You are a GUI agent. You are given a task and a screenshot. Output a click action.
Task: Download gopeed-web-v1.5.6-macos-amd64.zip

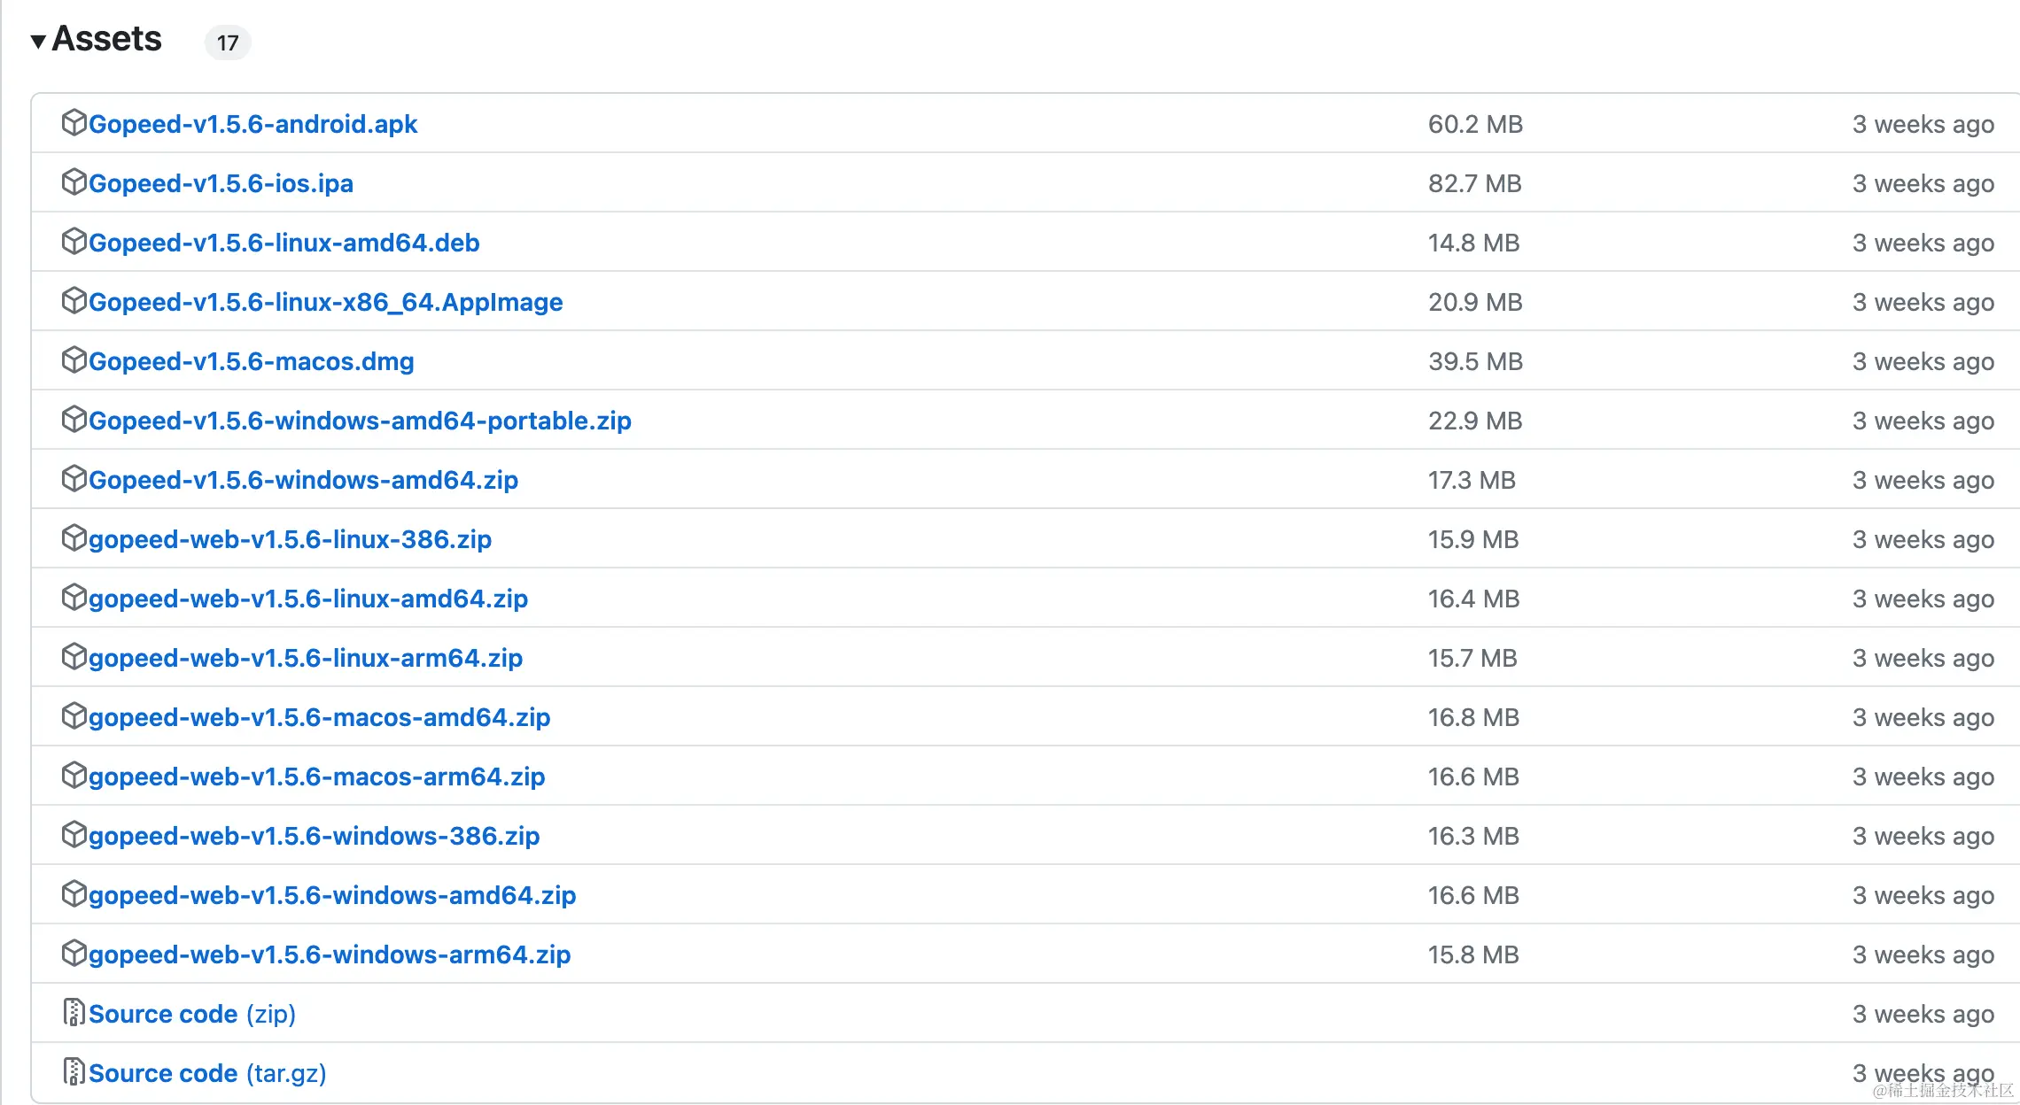[319, 717]
